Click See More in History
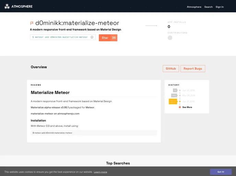236x176 pixels. coord(187,107)
